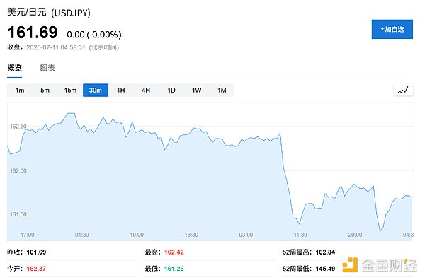Switch chart to 1D timeframe
Viewport: 425px width, 280px height.
coord(171,90)
